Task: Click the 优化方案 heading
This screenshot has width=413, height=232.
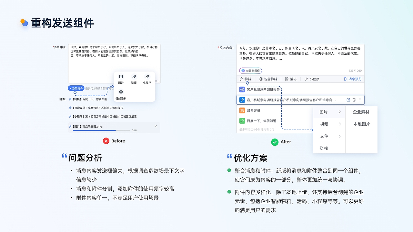Action: point(250,158)
